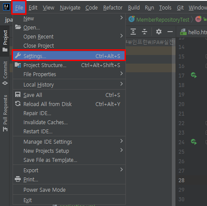This screenshot has height=206, width=207.
Task: Open the Pull Requests tool window tab
Action: (x=5, y=113)
